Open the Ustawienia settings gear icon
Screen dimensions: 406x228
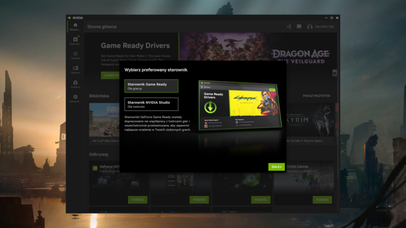(x=75, y=97)
